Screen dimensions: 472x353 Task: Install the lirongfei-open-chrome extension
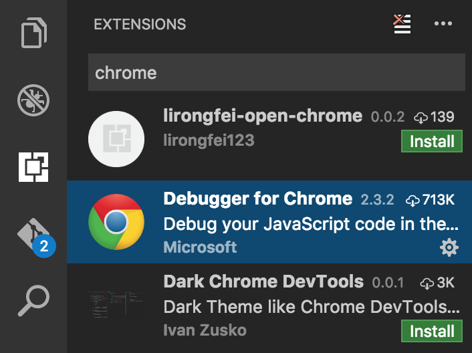pos(432,141)
